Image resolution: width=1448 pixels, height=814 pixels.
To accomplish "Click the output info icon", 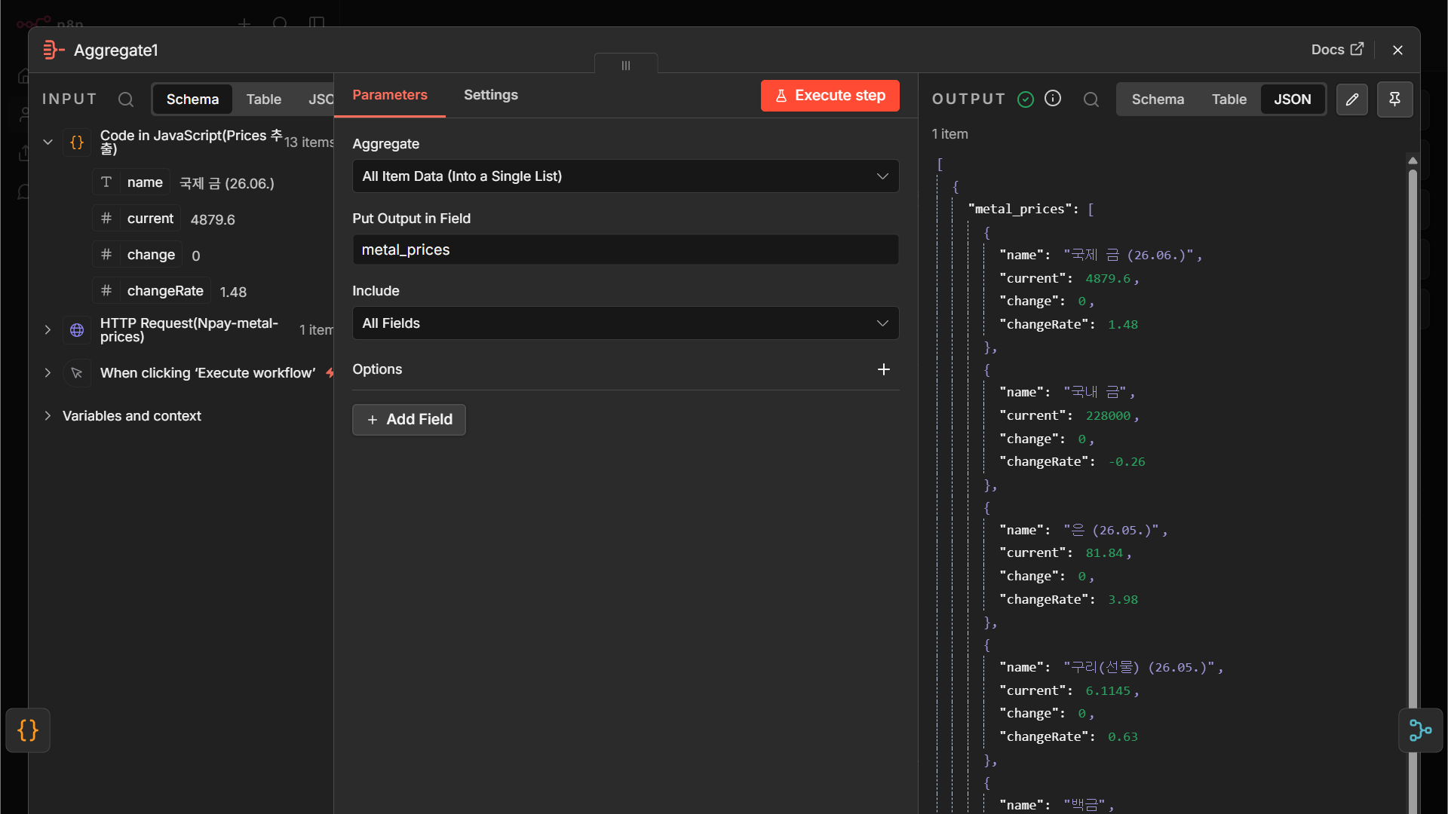I will click(1053, 99).
